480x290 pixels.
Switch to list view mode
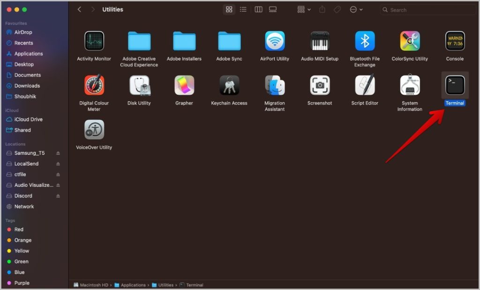tap(243, 9)
